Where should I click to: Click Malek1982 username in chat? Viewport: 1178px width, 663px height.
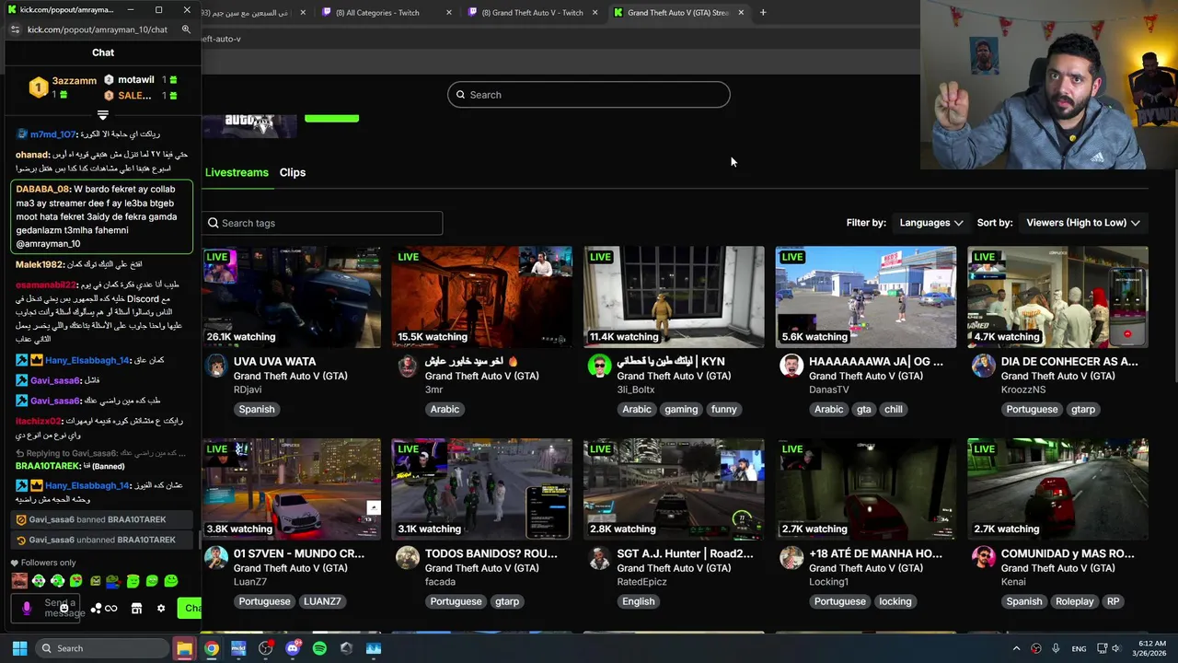coord(40,264)
